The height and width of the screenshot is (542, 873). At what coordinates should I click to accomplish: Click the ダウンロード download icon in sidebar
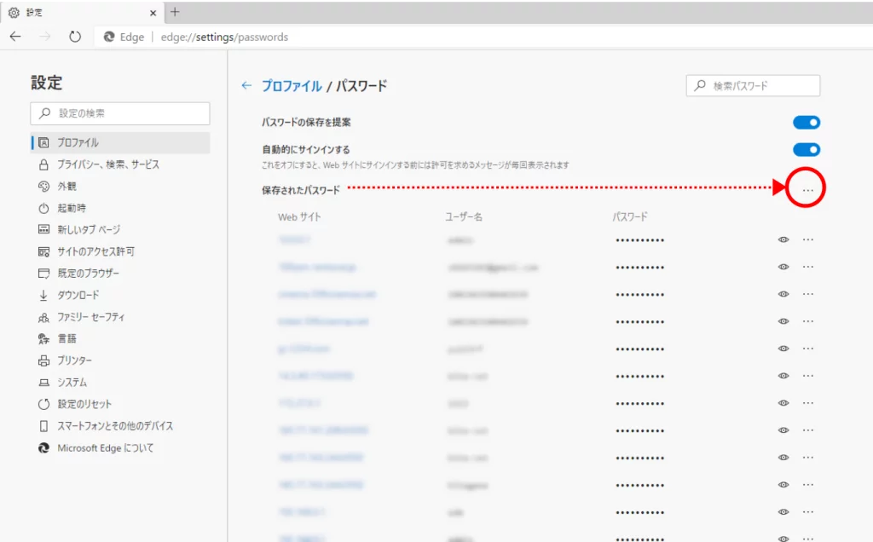[x=44, y=295]
